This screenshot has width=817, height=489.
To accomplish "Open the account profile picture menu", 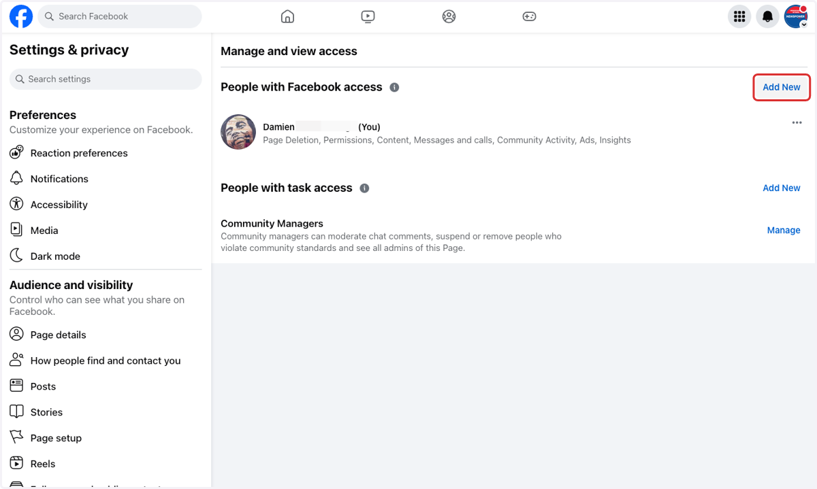I will pyautogui.click(x=795, y=16).
